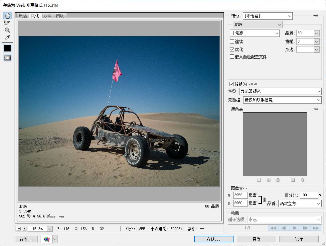The width and height of the screenshot is (326, 246).
Task: Open the preset options menu icon
Action: tap(316, 16)
